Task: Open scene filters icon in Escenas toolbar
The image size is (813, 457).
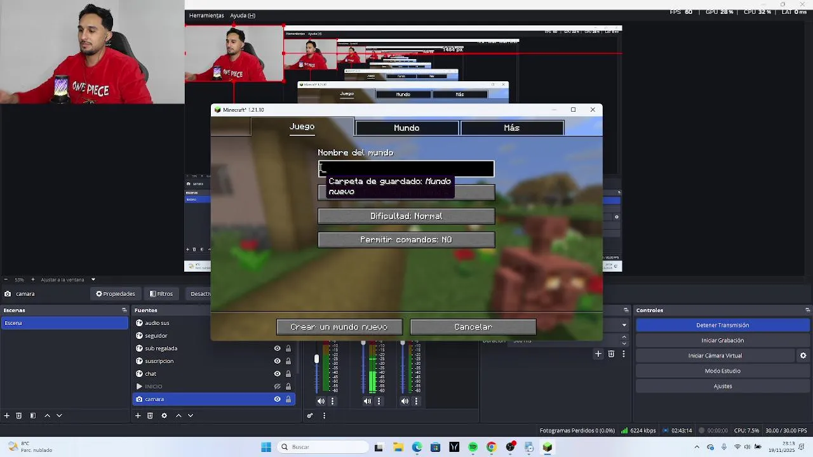Action: point(32,416)
